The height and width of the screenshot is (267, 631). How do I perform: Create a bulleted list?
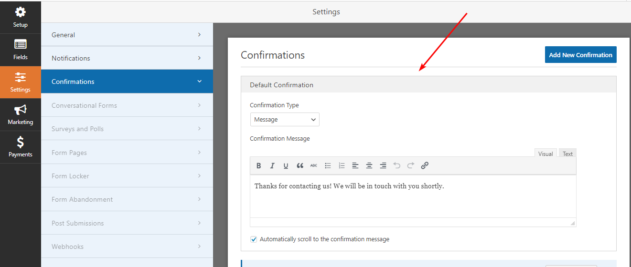(x=328, y=166)
